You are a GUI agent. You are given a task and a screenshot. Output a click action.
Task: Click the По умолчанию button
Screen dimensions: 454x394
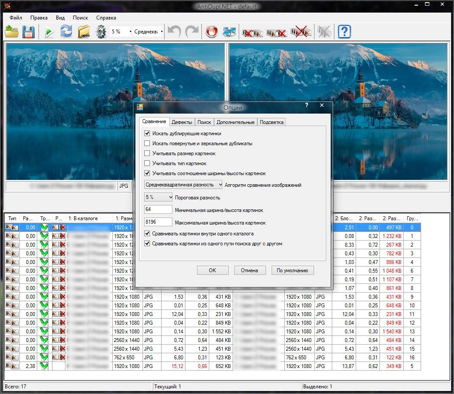tap(292, 270)
